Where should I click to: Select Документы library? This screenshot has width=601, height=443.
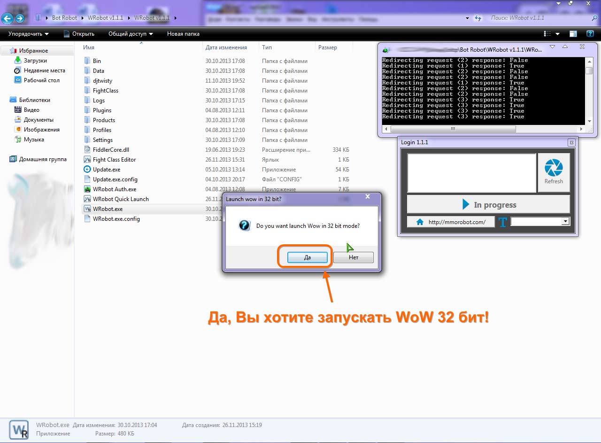coord(39,120)
